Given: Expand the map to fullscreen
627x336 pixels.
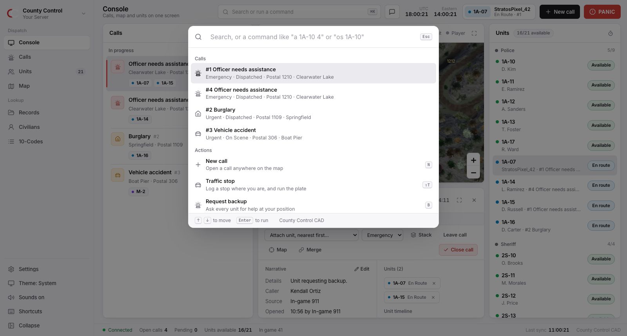Looking at the screenshot, I should (x=474, y=33).
